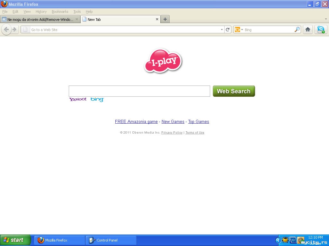Open address bar history dropdown
This screenshot has width=329, height=246.
pos(222,30)
